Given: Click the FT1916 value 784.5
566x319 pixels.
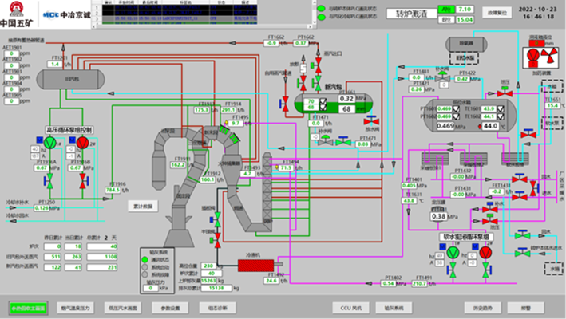Looking at the screenshot, I should 113,190.
